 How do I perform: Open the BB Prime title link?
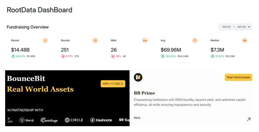point(144,93)
